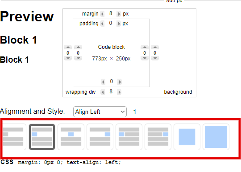
Task: Lower the right margin with down arrow
Action: click(155, 58)
